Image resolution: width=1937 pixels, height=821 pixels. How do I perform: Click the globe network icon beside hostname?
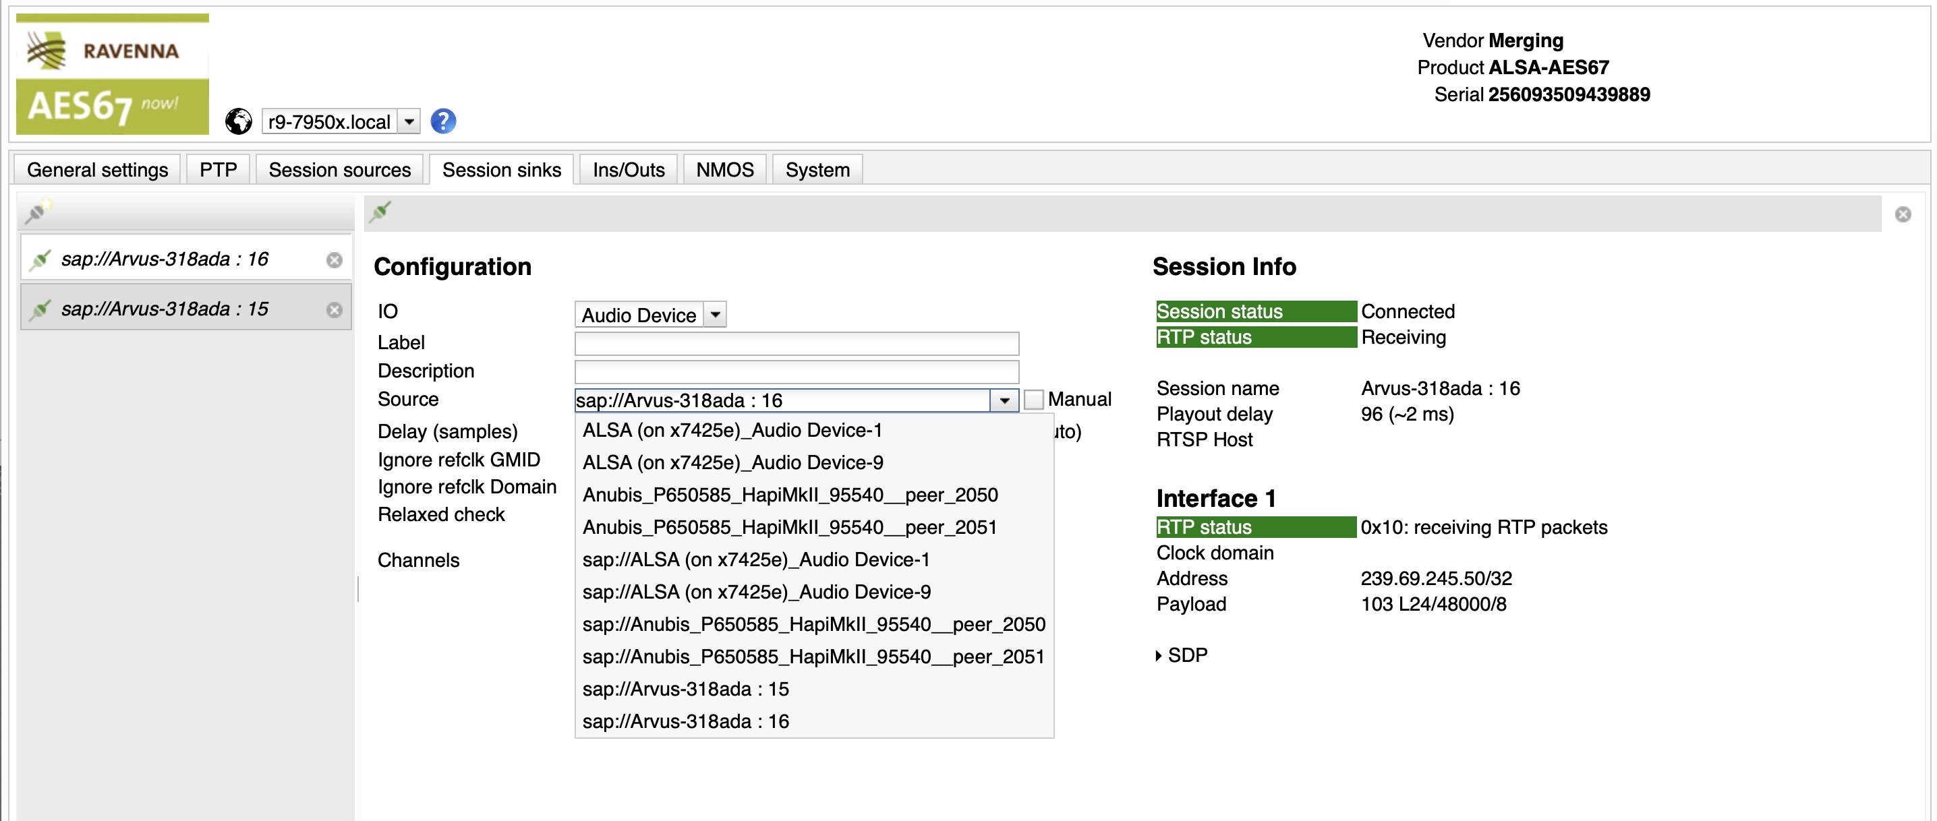[x=238, y=121]
